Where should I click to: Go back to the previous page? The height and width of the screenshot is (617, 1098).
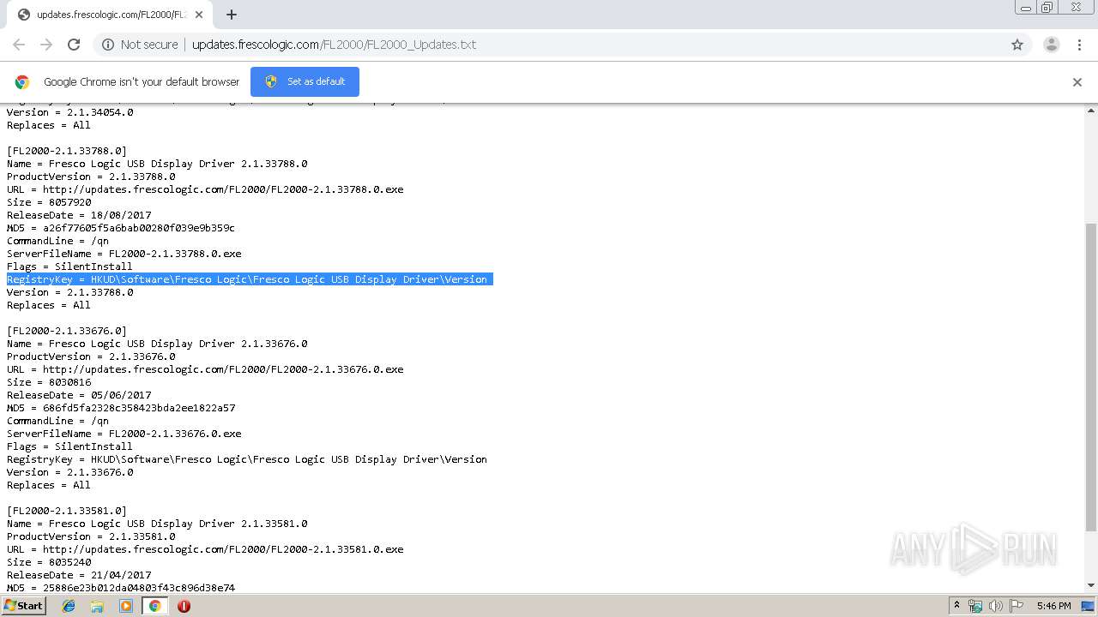click(19, 45)
